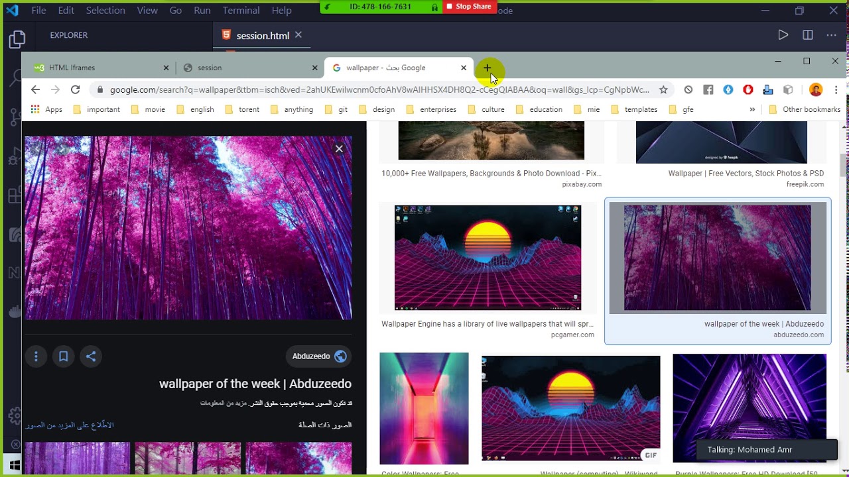Open the Help menu in VS Code
This screenshot has height=477, width=849.
click(282, 11)
